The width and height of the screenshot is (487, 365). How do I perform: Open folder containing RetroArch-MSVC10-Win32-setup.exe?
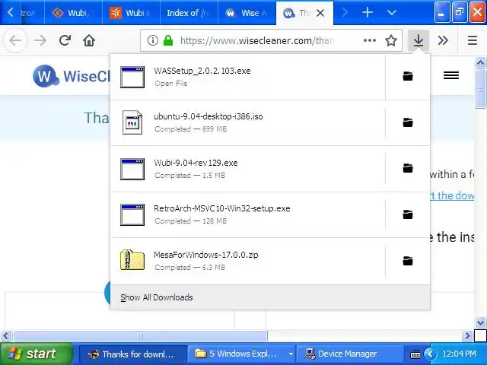[x=408, y=214]
